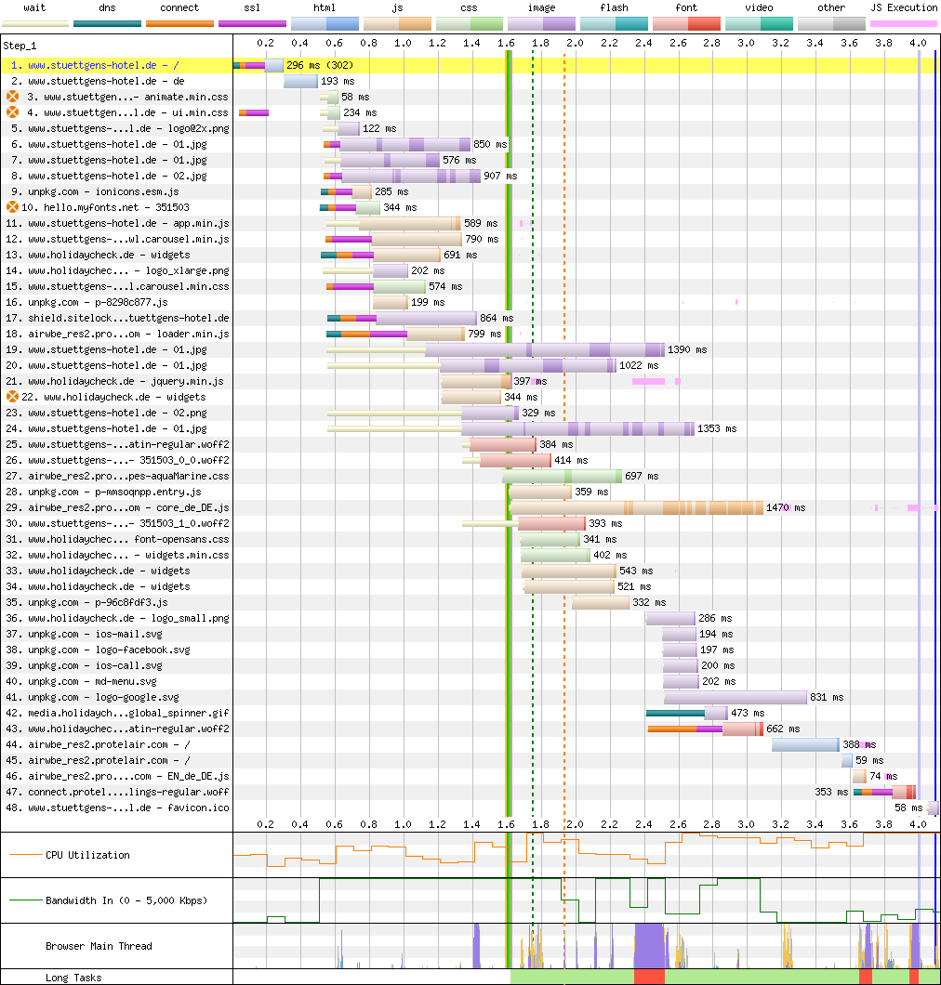
Task: Select the html blue legend swatch
Action: pyautogui.click(x=325, y=24)
